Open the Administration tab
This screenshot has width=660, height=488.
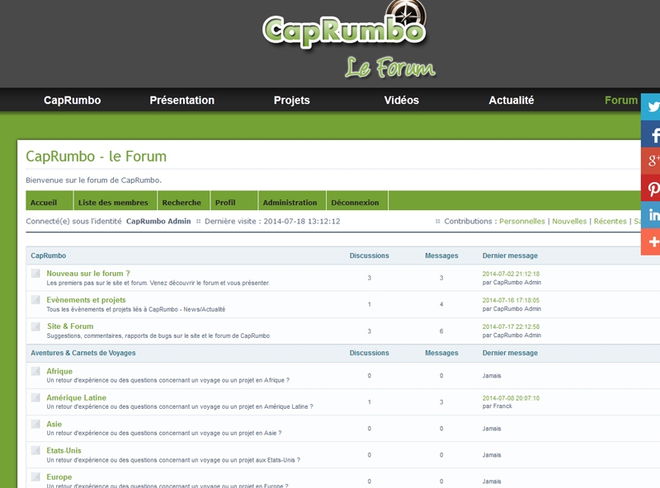point(290,202)
